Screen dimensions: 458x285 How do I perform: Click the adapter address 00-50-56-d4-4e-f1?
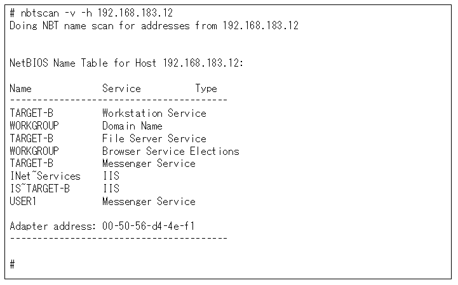coord(149,226)
